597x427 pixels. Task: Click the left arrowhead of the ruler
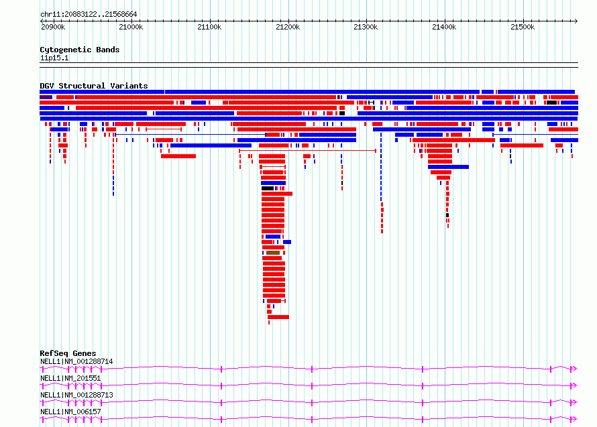(42, 21)
